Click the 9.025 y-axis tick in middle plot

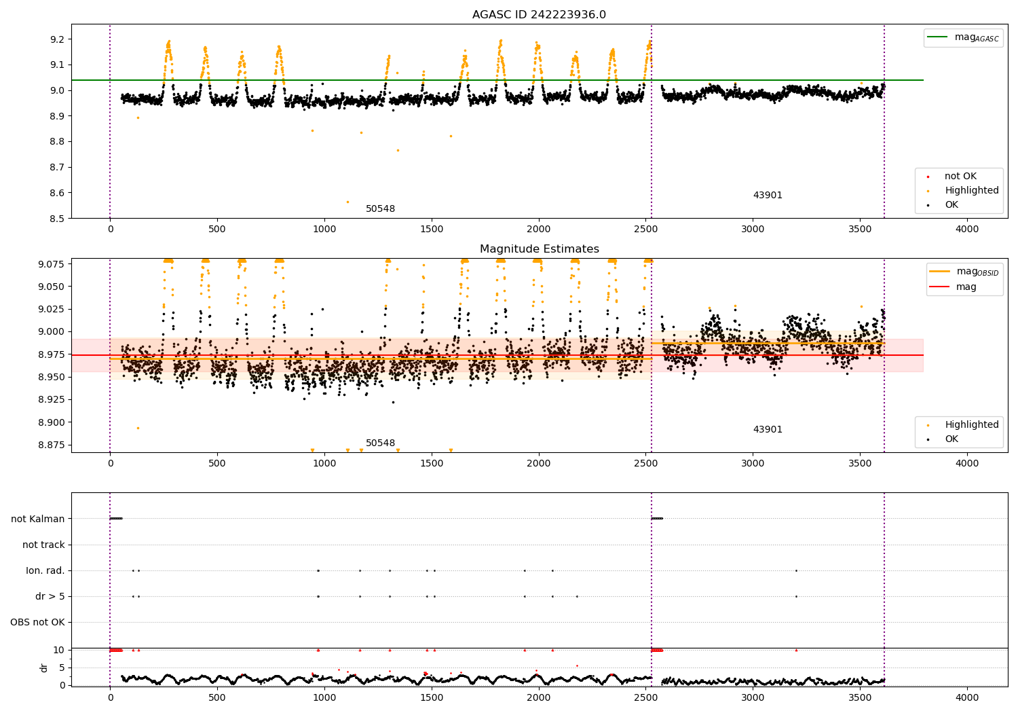(x=52, y=309)
